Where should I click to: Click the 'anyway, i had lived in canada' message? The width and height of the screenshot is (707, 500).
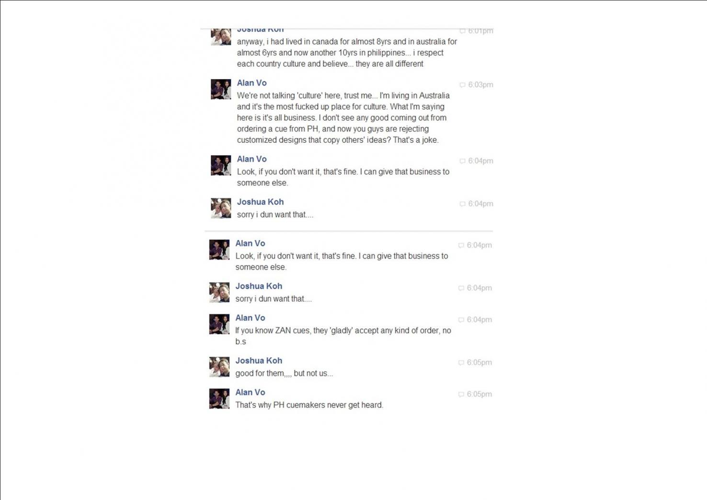coord(347,53)
